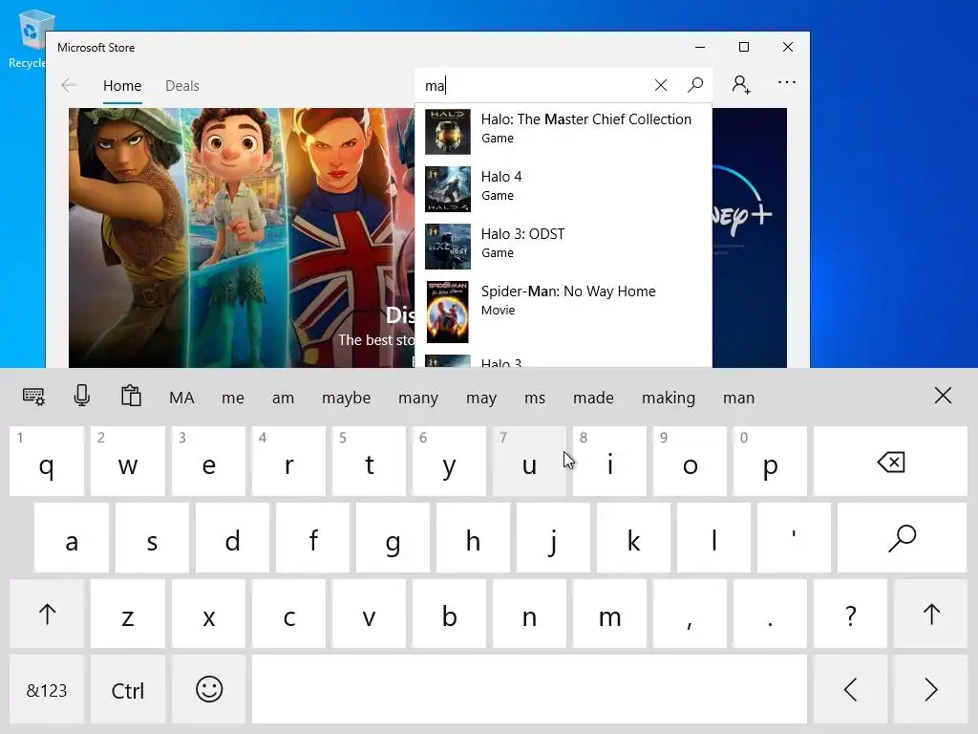Tap the spacebar key
Viewport: 978px width, 734px height.
[529, 690]
